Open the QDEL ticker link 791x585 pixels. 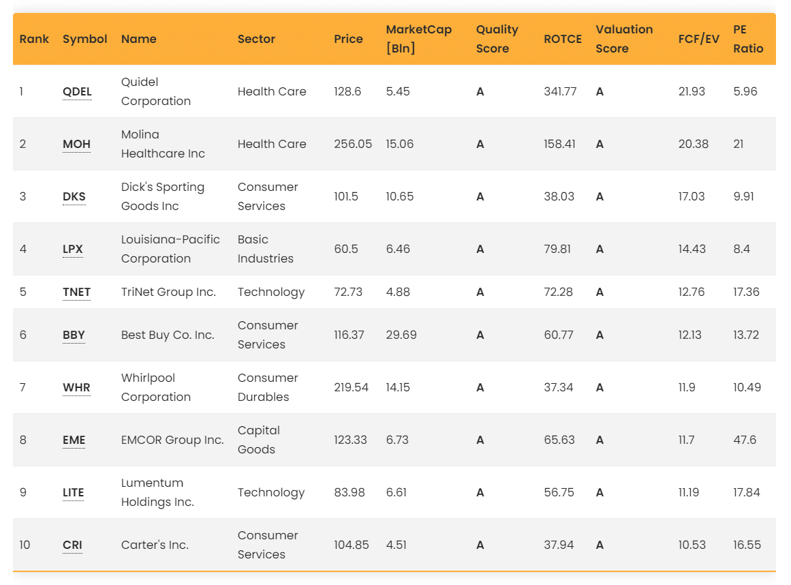77,91
